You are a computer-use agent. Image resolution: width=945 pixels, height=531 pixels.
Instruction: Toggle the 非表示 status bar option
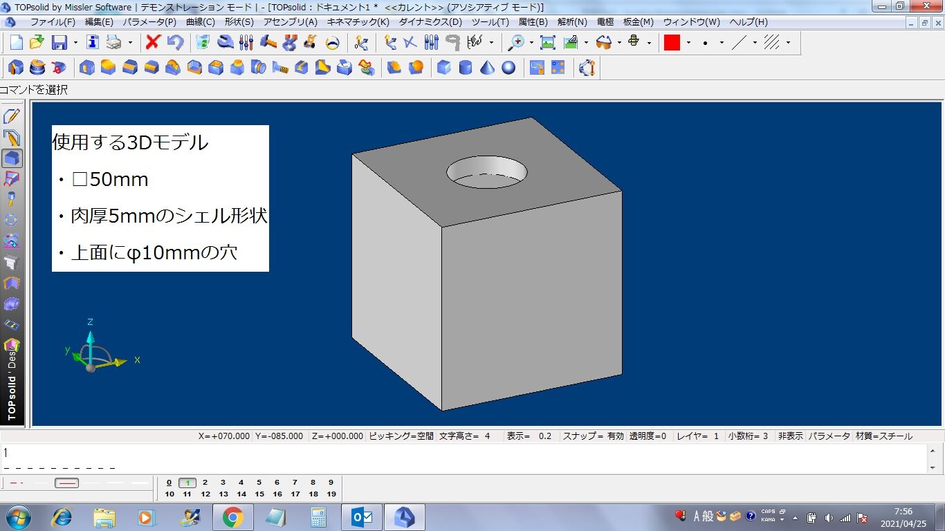790,436
